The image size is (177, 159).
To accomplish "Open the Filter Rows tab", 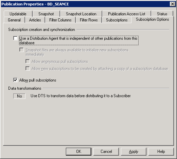I will (89, 20).
